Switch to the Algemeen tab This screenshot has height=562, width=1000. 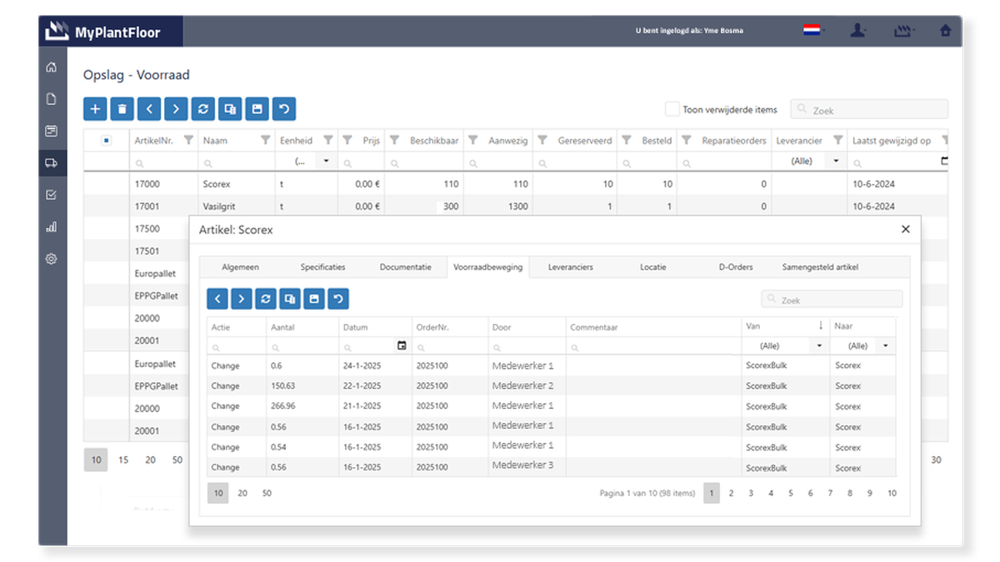[x=240, y=267]
